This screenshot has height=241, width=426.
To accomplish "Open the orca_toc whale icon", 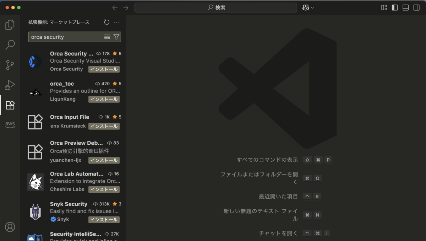I will (35, 92).
